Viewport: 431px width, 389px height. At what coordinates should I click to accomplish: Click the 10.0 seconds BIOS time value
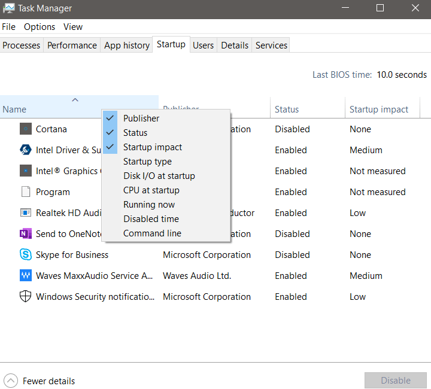pos(402,75)
